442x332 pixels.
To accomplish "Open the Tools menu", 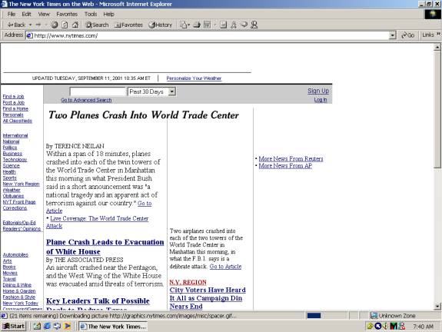I will point(91,14).
